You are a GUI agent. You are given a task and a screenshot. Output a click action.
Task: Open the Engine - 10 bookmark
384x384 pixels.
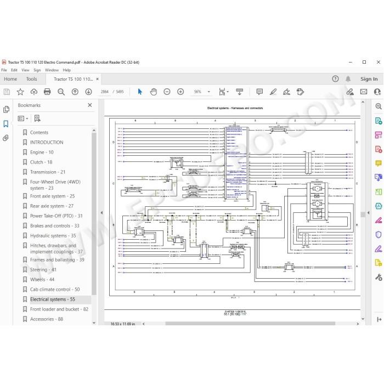[x=42, y=153]
